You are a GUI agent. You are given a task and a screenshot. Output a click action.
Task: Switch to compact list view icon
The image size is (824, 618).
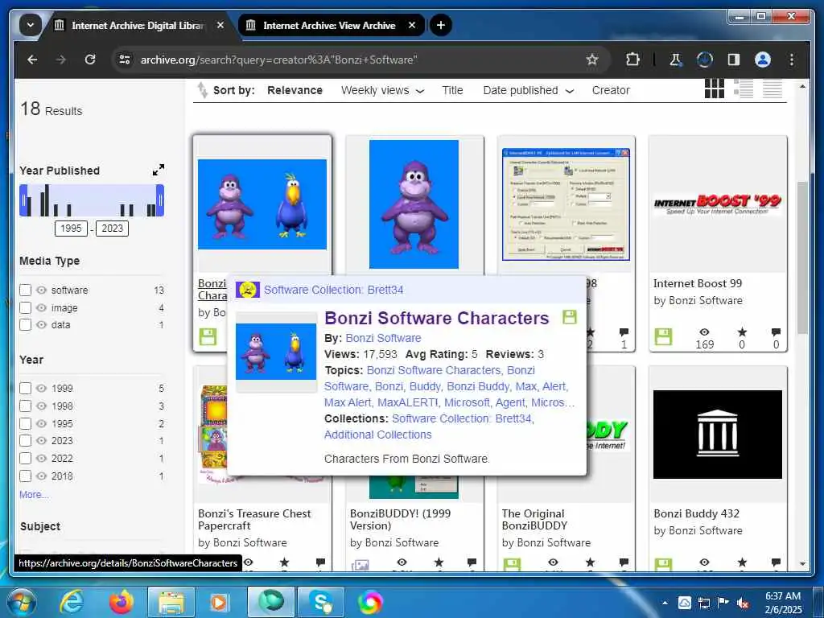(772, 89)
